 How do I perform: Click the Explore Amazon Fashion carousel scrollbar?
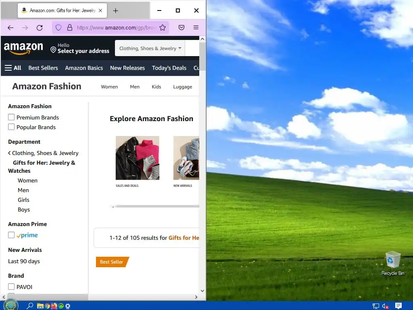pyautogui.click(x=157, y=206)
